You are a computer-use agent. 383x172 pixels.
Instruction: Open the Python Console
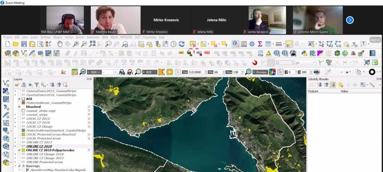(304, 53)
